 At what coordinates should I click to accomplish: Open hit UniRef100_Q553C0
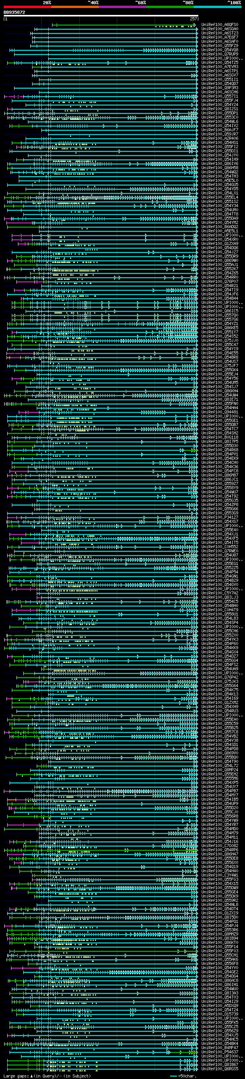pyautogui.click(x=220, y=117)
